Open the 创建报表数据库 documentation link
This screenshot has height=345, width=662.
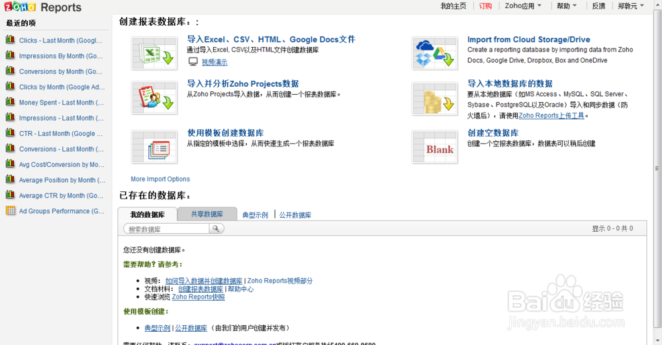201,289
